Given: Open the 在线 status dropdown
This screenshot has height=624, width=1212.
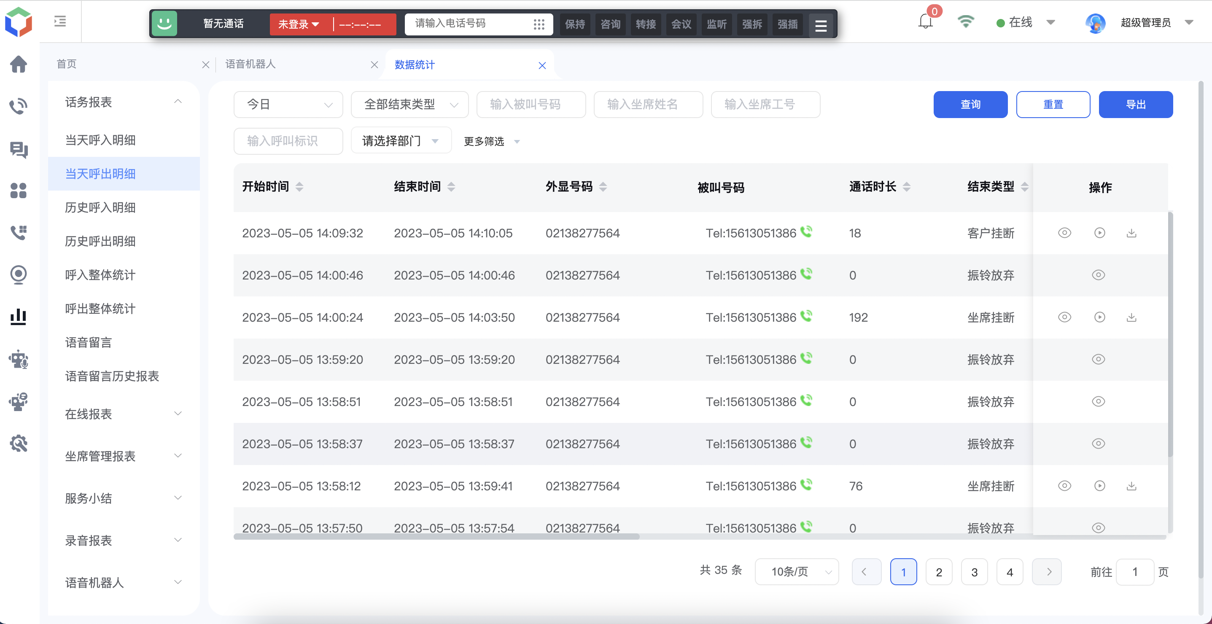Looking at the screenshot, I should (x=1026, y=22).
